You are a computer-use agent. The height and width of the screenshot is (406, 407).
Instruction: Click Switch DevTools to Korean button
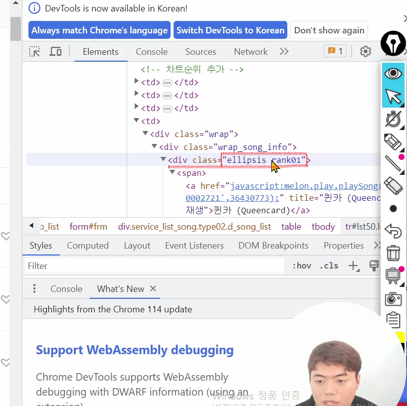pos(230,30)
